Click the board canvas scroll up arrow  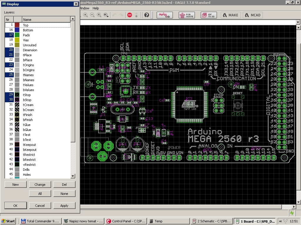298,28
